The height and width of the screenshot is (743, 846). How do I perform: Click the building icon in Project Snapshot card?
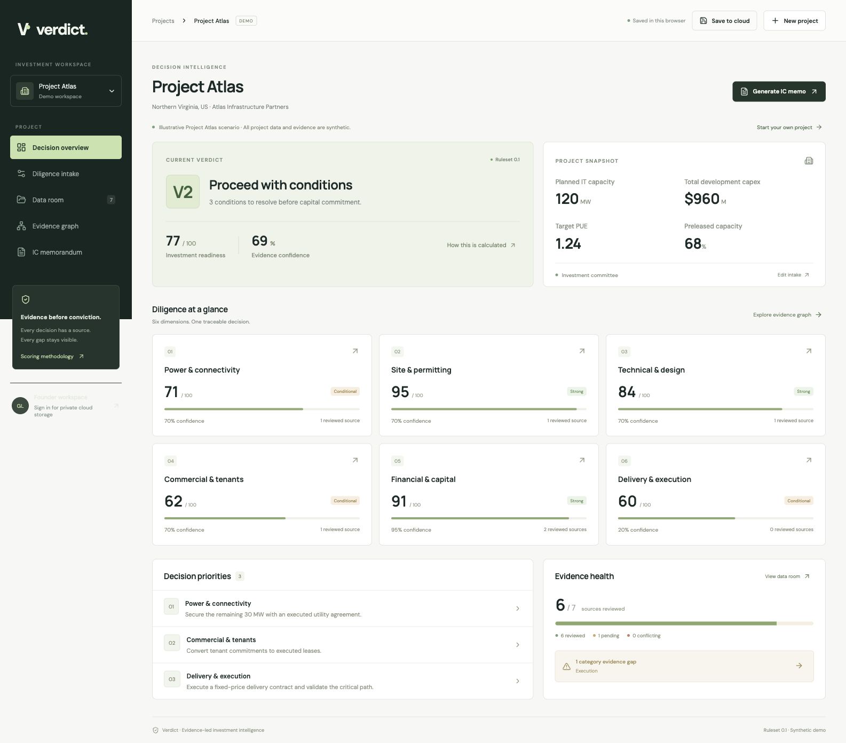[x=809, y=161]
